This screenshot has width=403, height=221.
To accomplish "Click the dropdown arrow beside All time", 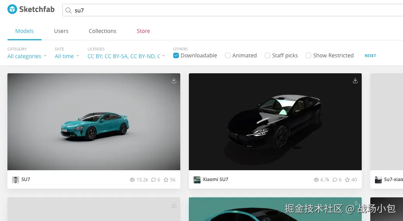I will 78,56.
